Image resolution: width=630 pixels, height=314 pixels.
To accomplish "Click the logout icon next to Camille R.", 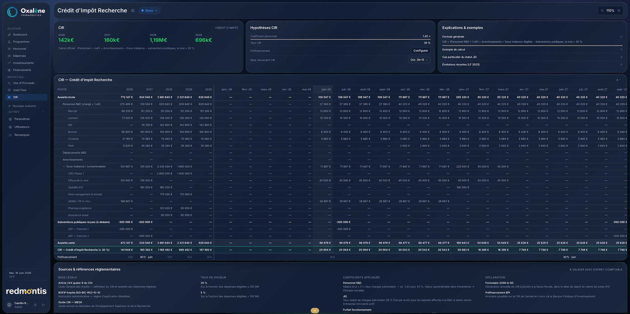I will coord(43,305).
